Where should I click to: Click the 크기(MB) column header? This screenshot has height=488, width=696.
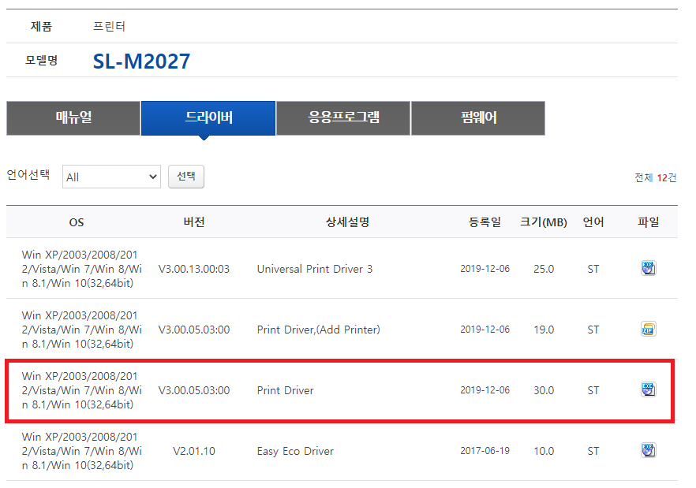[x=543, y=222]
